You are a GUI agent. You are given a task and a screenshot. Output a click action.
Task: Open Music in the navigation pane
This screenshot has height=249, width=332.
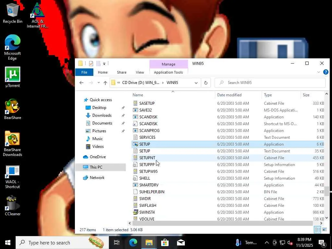coord(97,139)
